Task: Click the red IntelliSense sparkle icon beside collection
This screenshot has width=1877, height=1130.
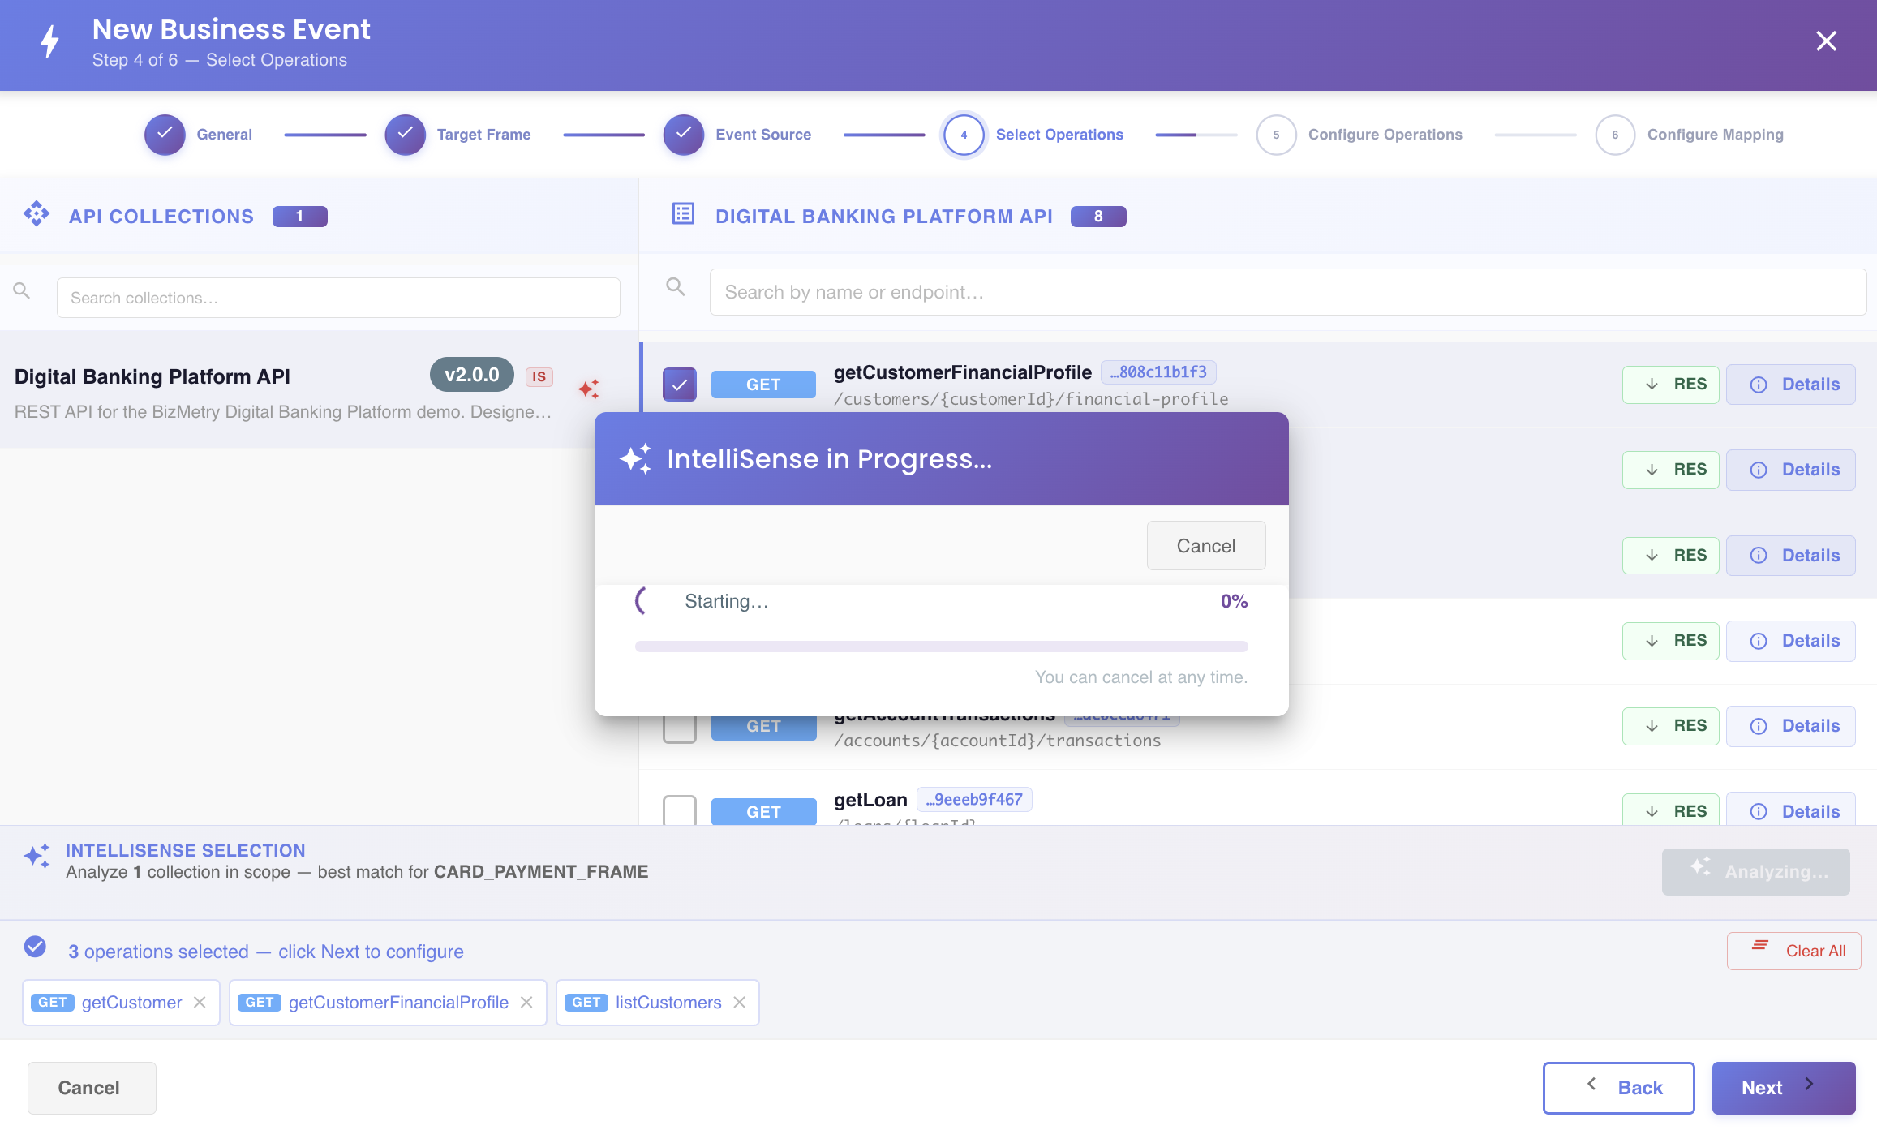Action: tap(589, 389)
